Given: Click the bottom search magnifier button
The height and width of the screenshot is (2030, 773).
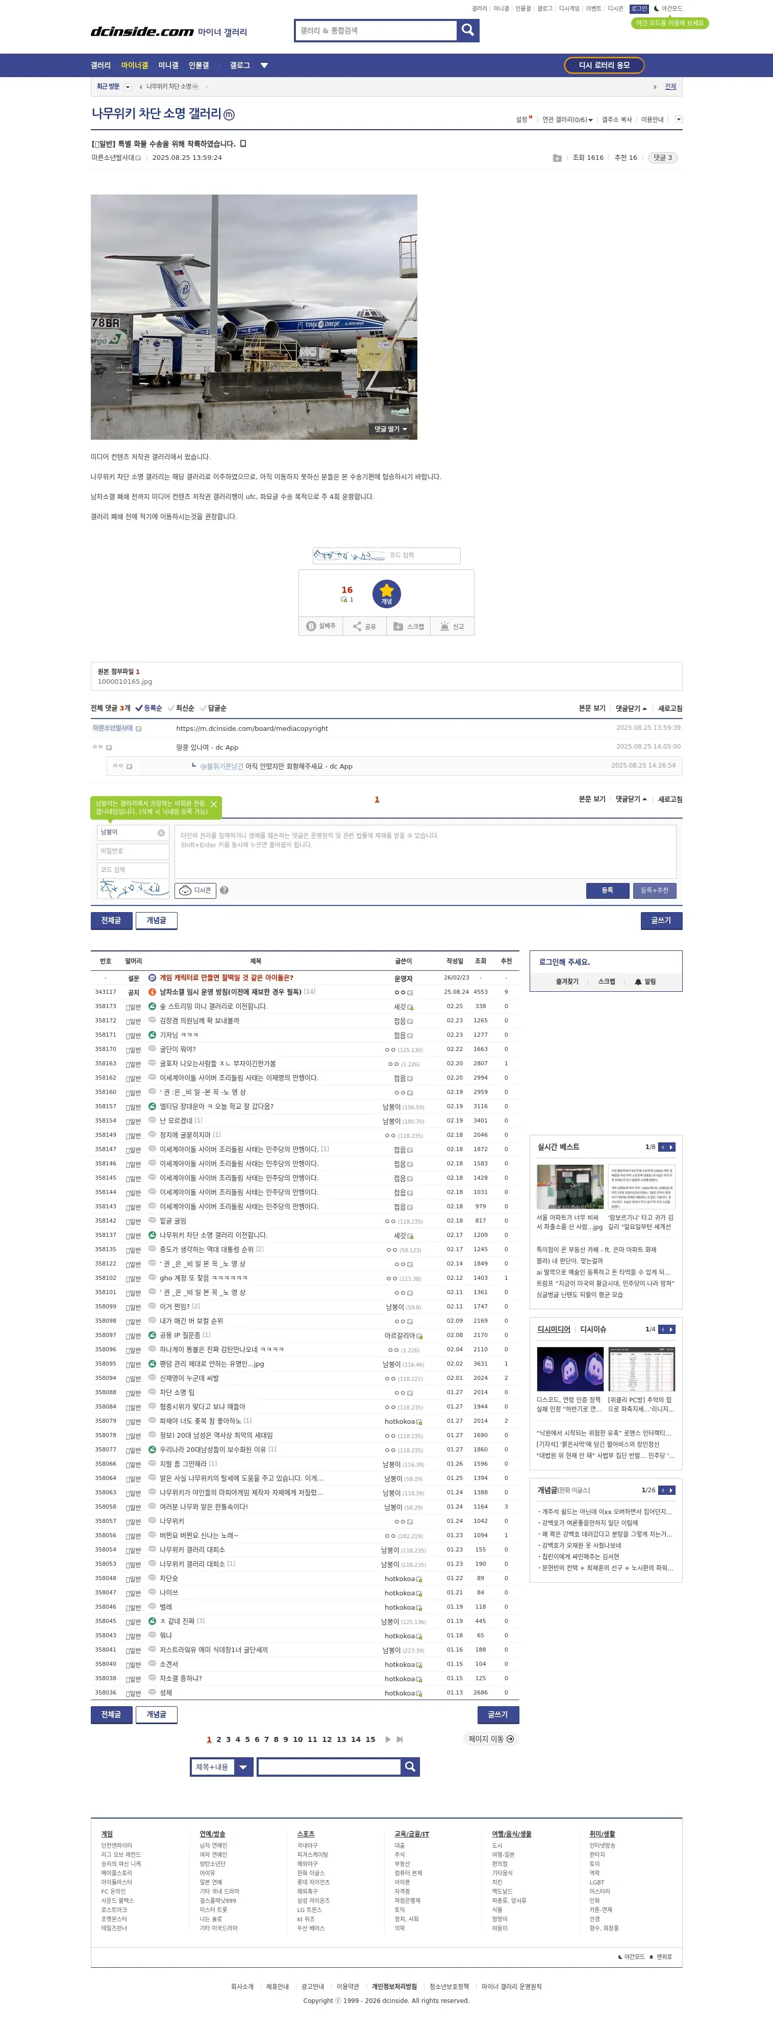Looking at the screenshot, I should pyautogui.click(x=410, y=1766).
